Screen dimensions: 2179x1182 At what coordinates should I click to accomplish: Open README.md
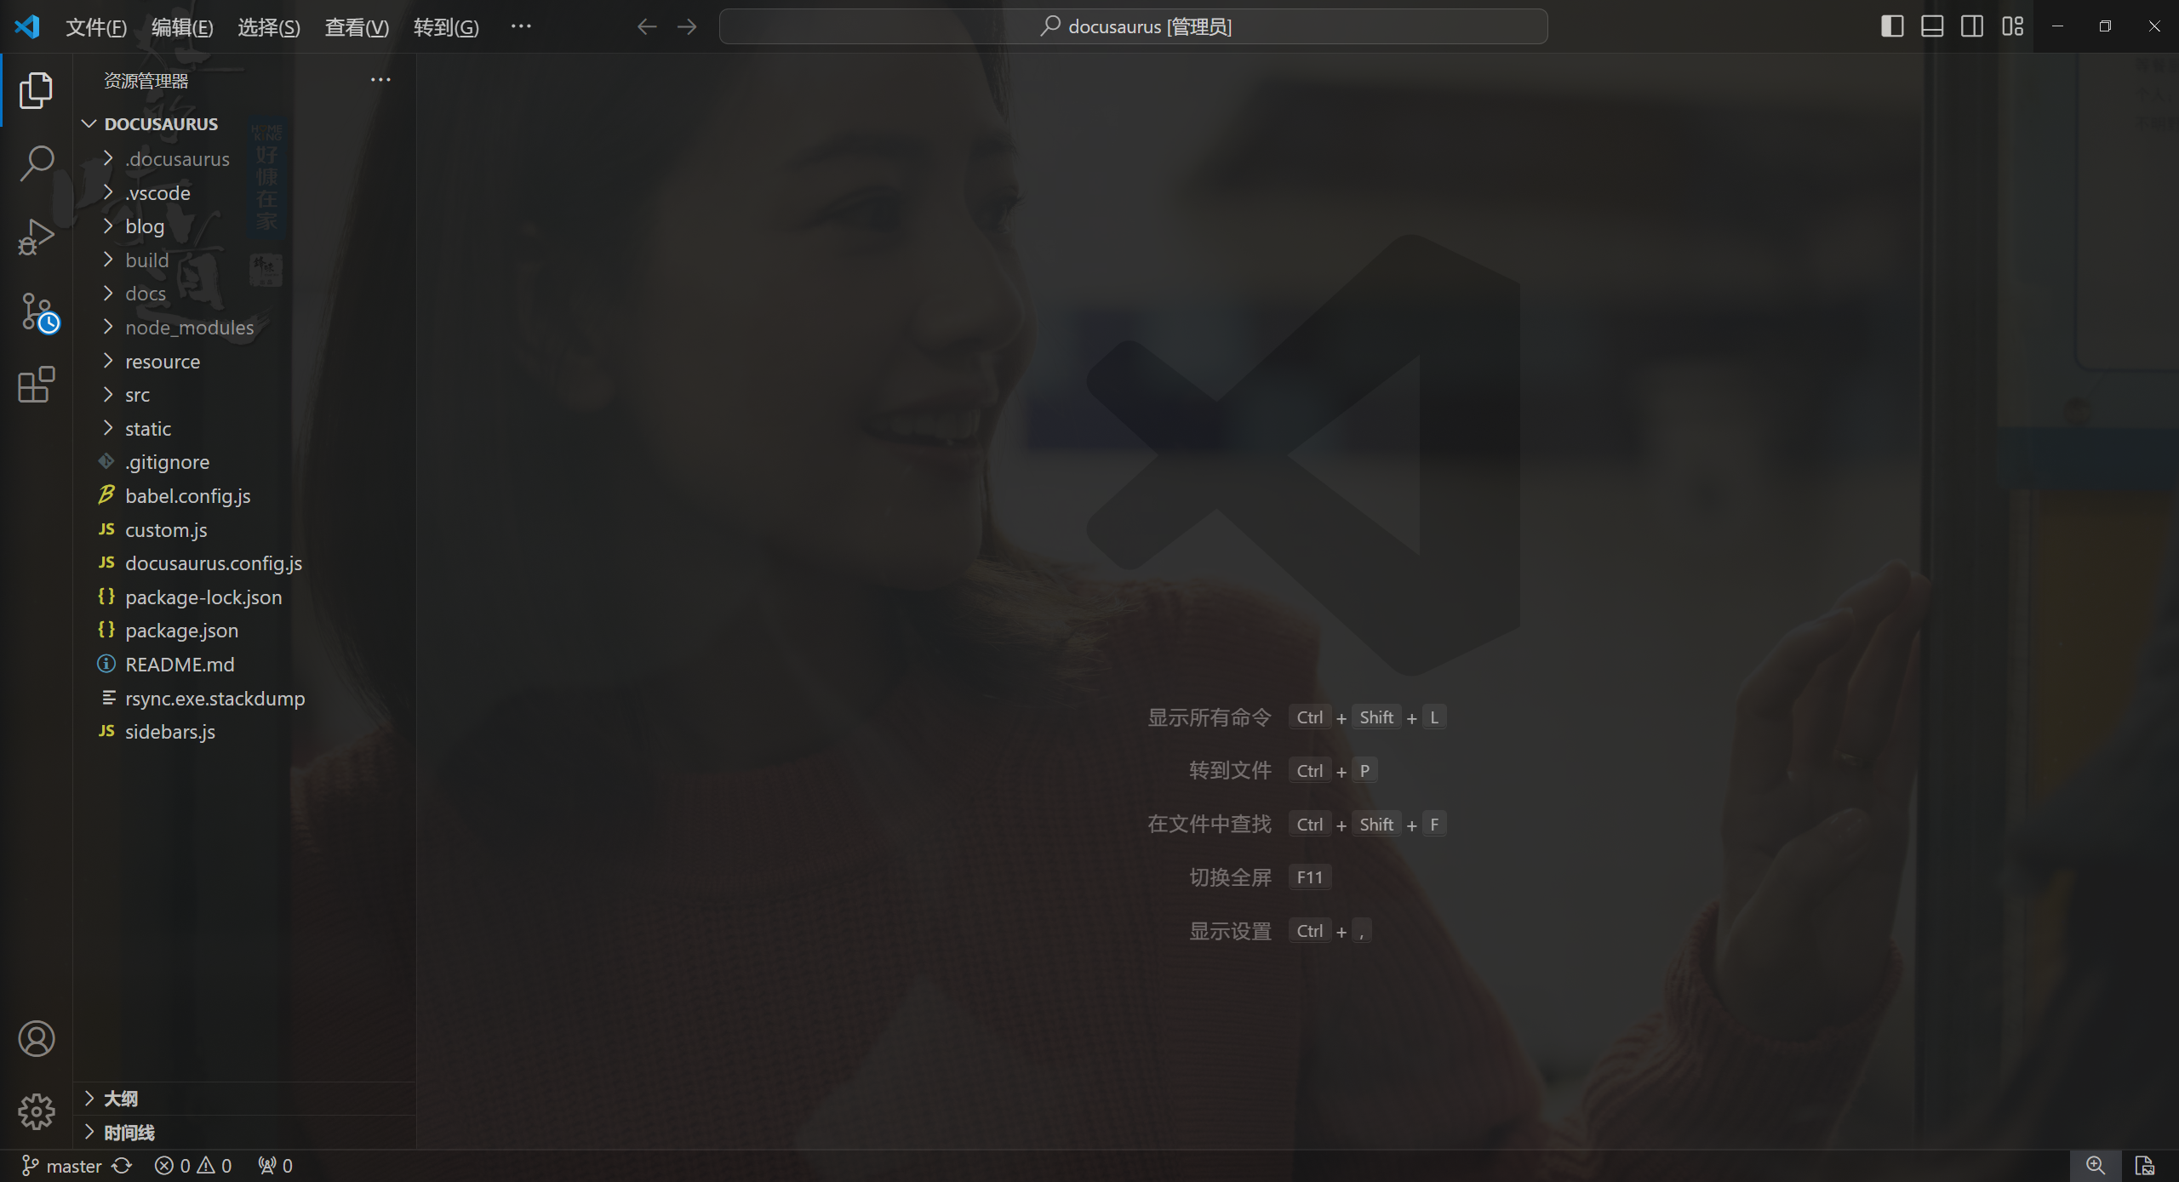click(x=244, y=665)
